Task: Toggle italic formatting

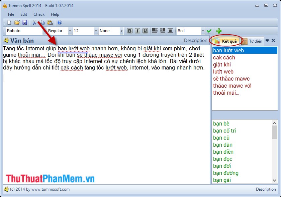Action: point(137,31)
